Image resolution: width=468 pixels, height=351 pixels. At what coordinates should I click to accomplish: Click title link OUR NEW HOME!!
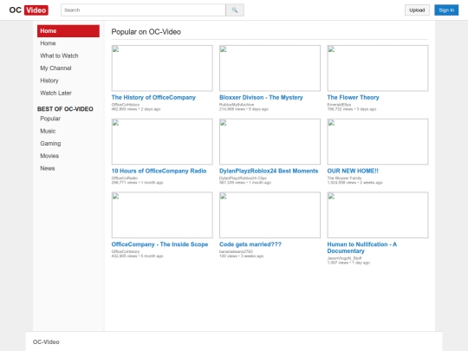coord(353,171)
